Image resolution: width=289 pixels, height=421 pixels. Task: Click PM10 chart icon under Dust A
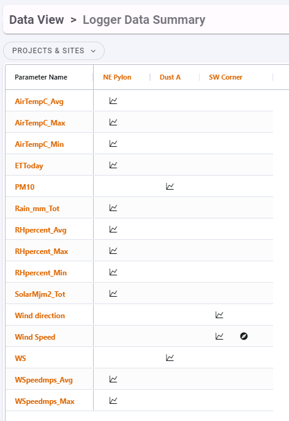tap(170, 187)
